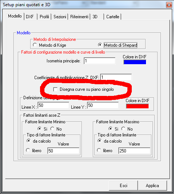Click the red Colore in DXF swatch

137,106
